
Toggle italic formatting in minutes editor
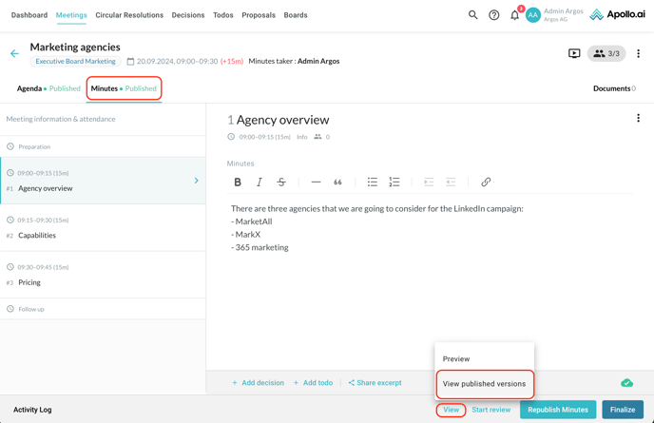point(260,182)
